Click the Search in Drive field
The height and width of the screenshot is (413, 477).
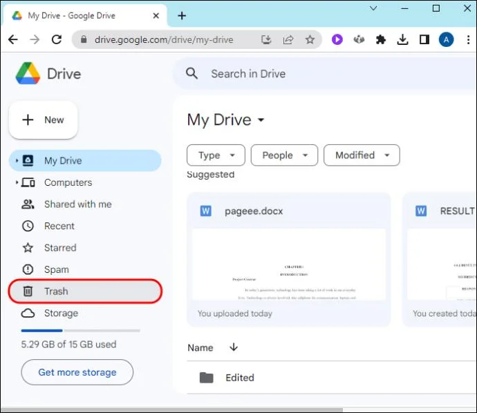325,73
